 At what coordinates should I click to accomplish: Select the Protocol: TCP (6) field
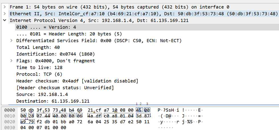39,74
